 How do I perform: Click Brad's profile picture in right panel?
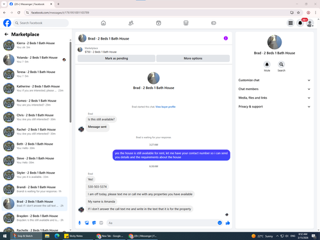275,42
